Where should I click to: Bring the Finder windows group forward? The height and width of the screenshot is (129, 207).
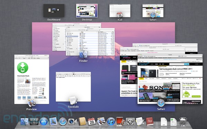(x=83, y=40)
